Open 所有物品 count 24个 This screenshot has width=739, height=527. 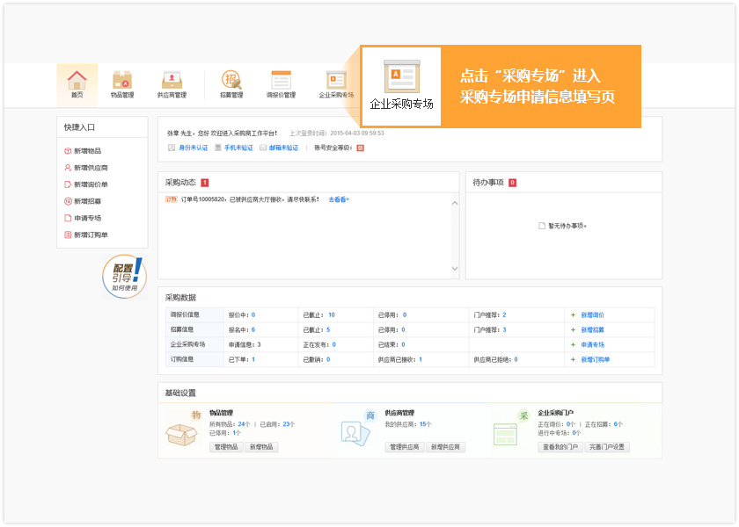click(x=245, y=424)
